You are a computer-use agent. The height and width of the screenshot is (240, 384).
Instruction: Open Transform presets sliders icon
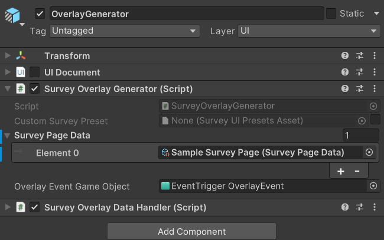click(x=360, y=55)
